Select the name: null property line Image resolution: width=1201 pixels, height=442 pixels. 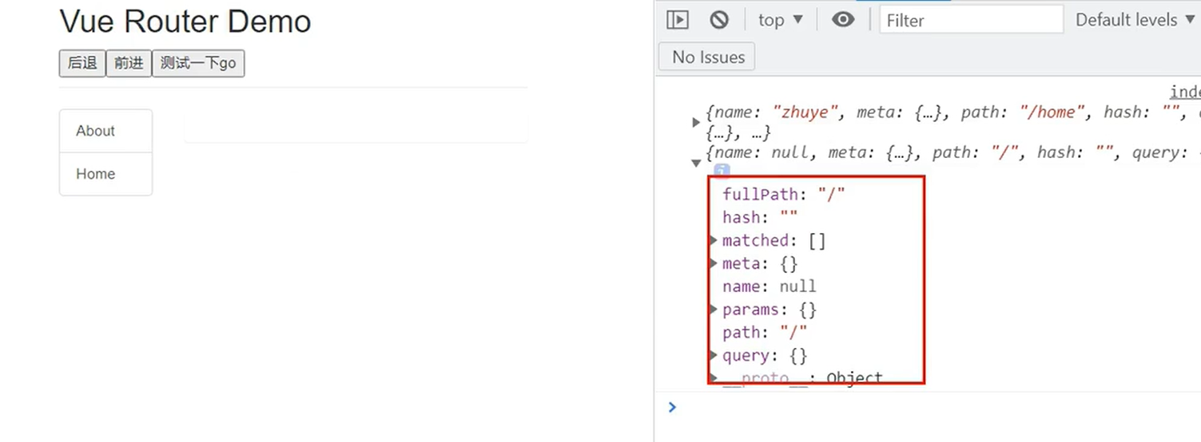click(x=770, y=286)
